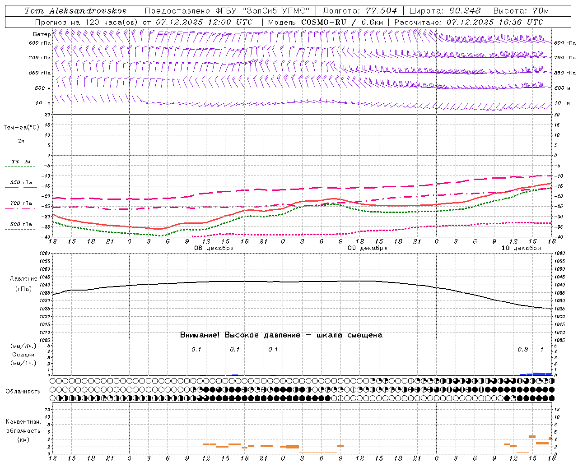Viewport: 578px width, 462px height.
Task: Click the 08 декабря date label
Action: click(x=214, y=248)
